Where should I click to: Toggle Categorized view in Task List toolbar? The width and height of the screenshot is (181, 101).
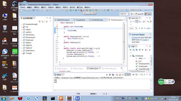pyautogui.click(x=137, y=22)
